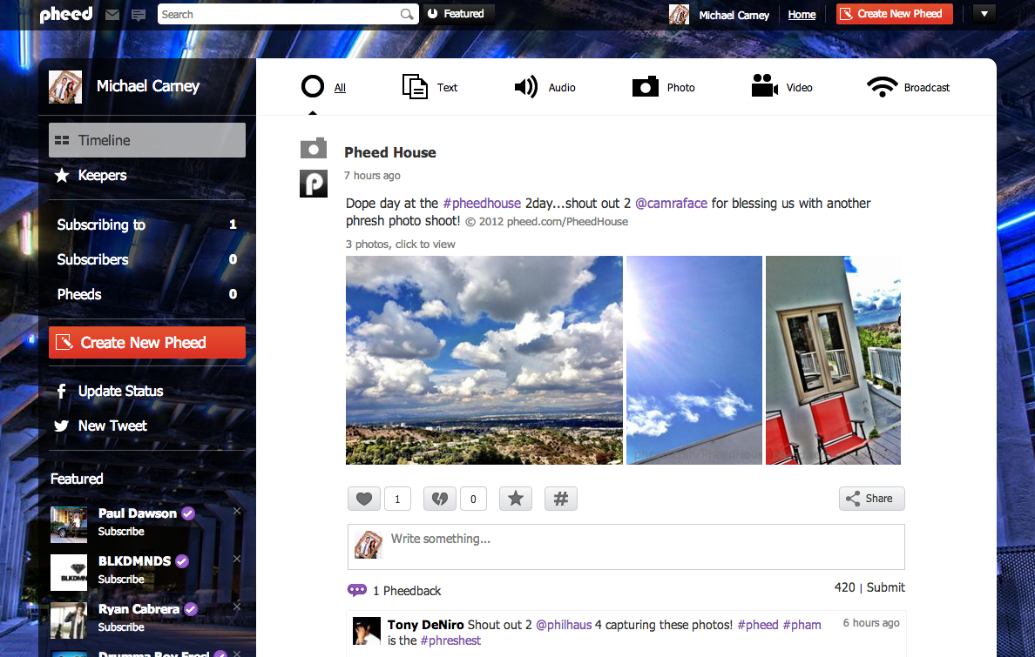Screen dimensions: 1035x657
Task: Click Ryan Cabrera's profile thumbnail
Action: click(69, 620)
